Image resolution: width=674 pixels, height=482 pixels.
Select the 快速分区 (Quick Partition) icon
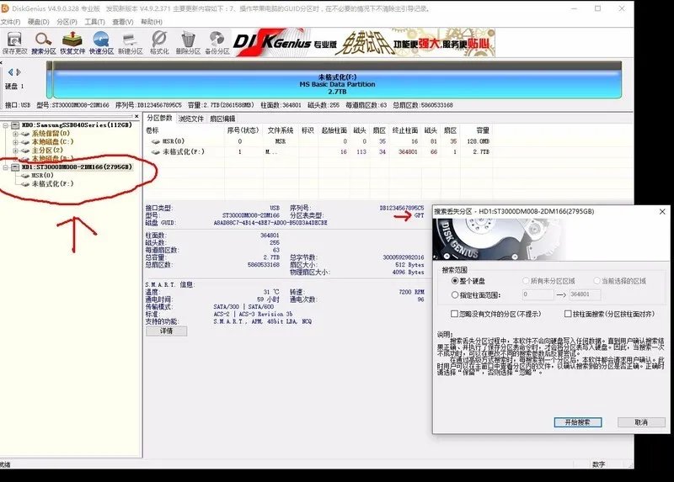click(x=101, y=42)
